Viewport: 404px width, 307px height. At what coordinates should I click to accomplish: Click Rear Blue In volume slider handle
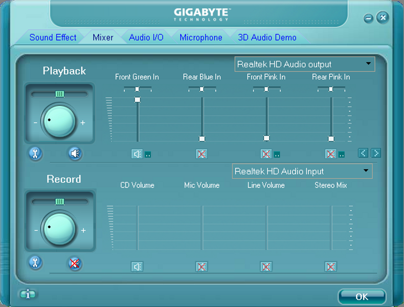coord(202,139)
